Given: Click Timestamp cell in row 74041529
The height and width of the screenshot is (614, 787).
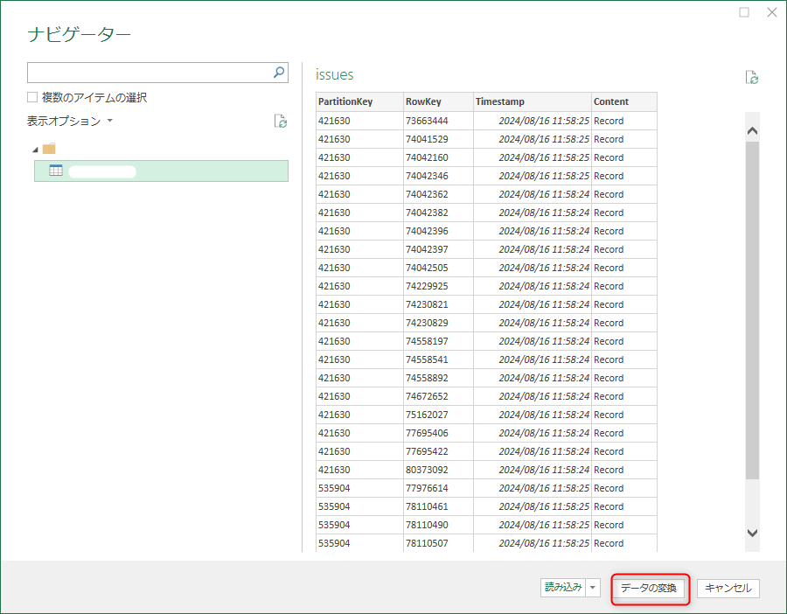Looking at the screenshot, I should 533,139.
